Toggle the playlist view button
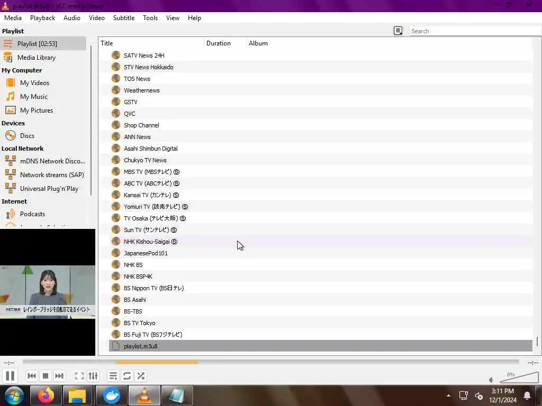This screenshot has width=542, height=406. [x=113, y=376]
